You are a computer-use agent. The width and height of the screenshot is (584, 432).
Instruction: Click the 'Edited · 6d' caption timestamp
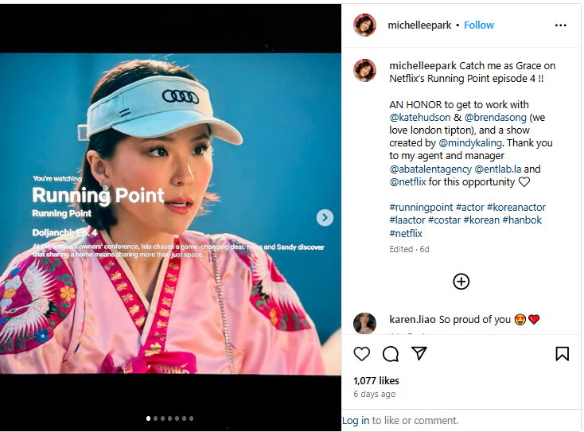coord(409,249)
